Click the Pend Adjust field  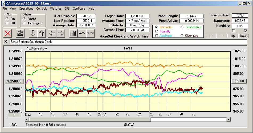pyautogui.click(x=191, y=21)
